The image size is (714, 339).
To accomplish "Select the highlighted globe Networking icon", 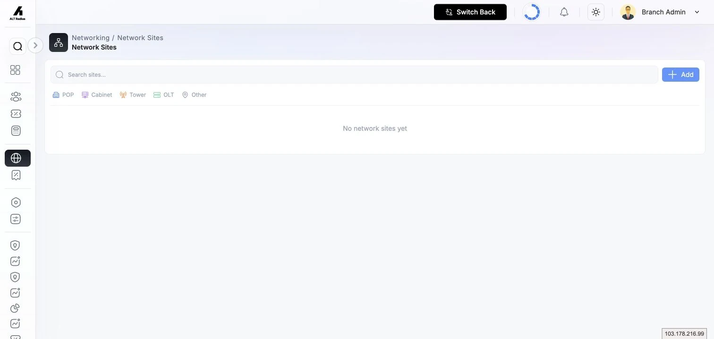I will pyautogui.click(x=17, y=158).
